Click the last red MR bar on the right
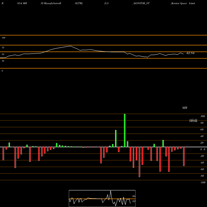 click(x=184, y=156)
